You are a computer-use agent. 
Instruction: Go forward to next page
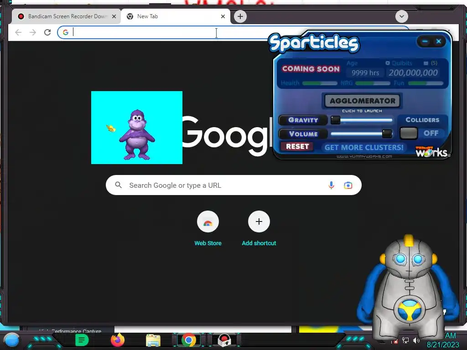pos(33,32)
